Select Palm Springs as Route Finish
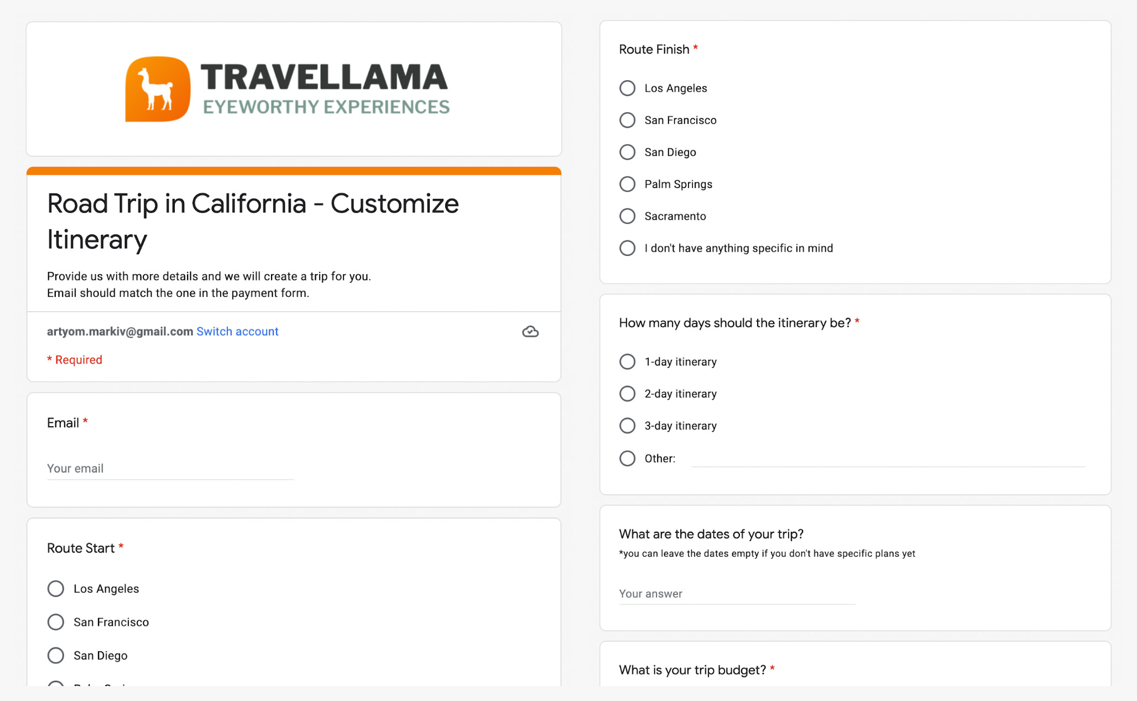Screen dimensions: 1137x701 pos(627,185)
